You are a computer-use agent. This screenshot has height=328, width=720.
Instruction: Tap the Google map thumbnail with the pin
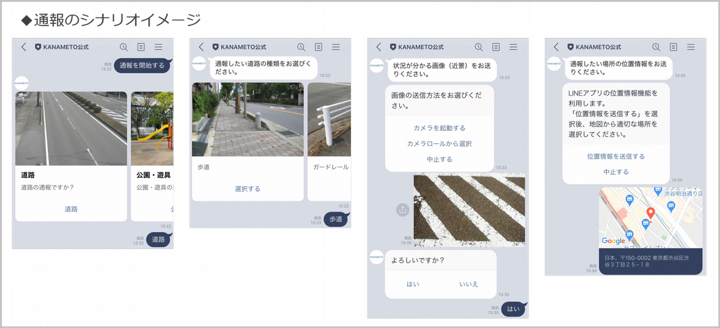[x=651, y=216]
